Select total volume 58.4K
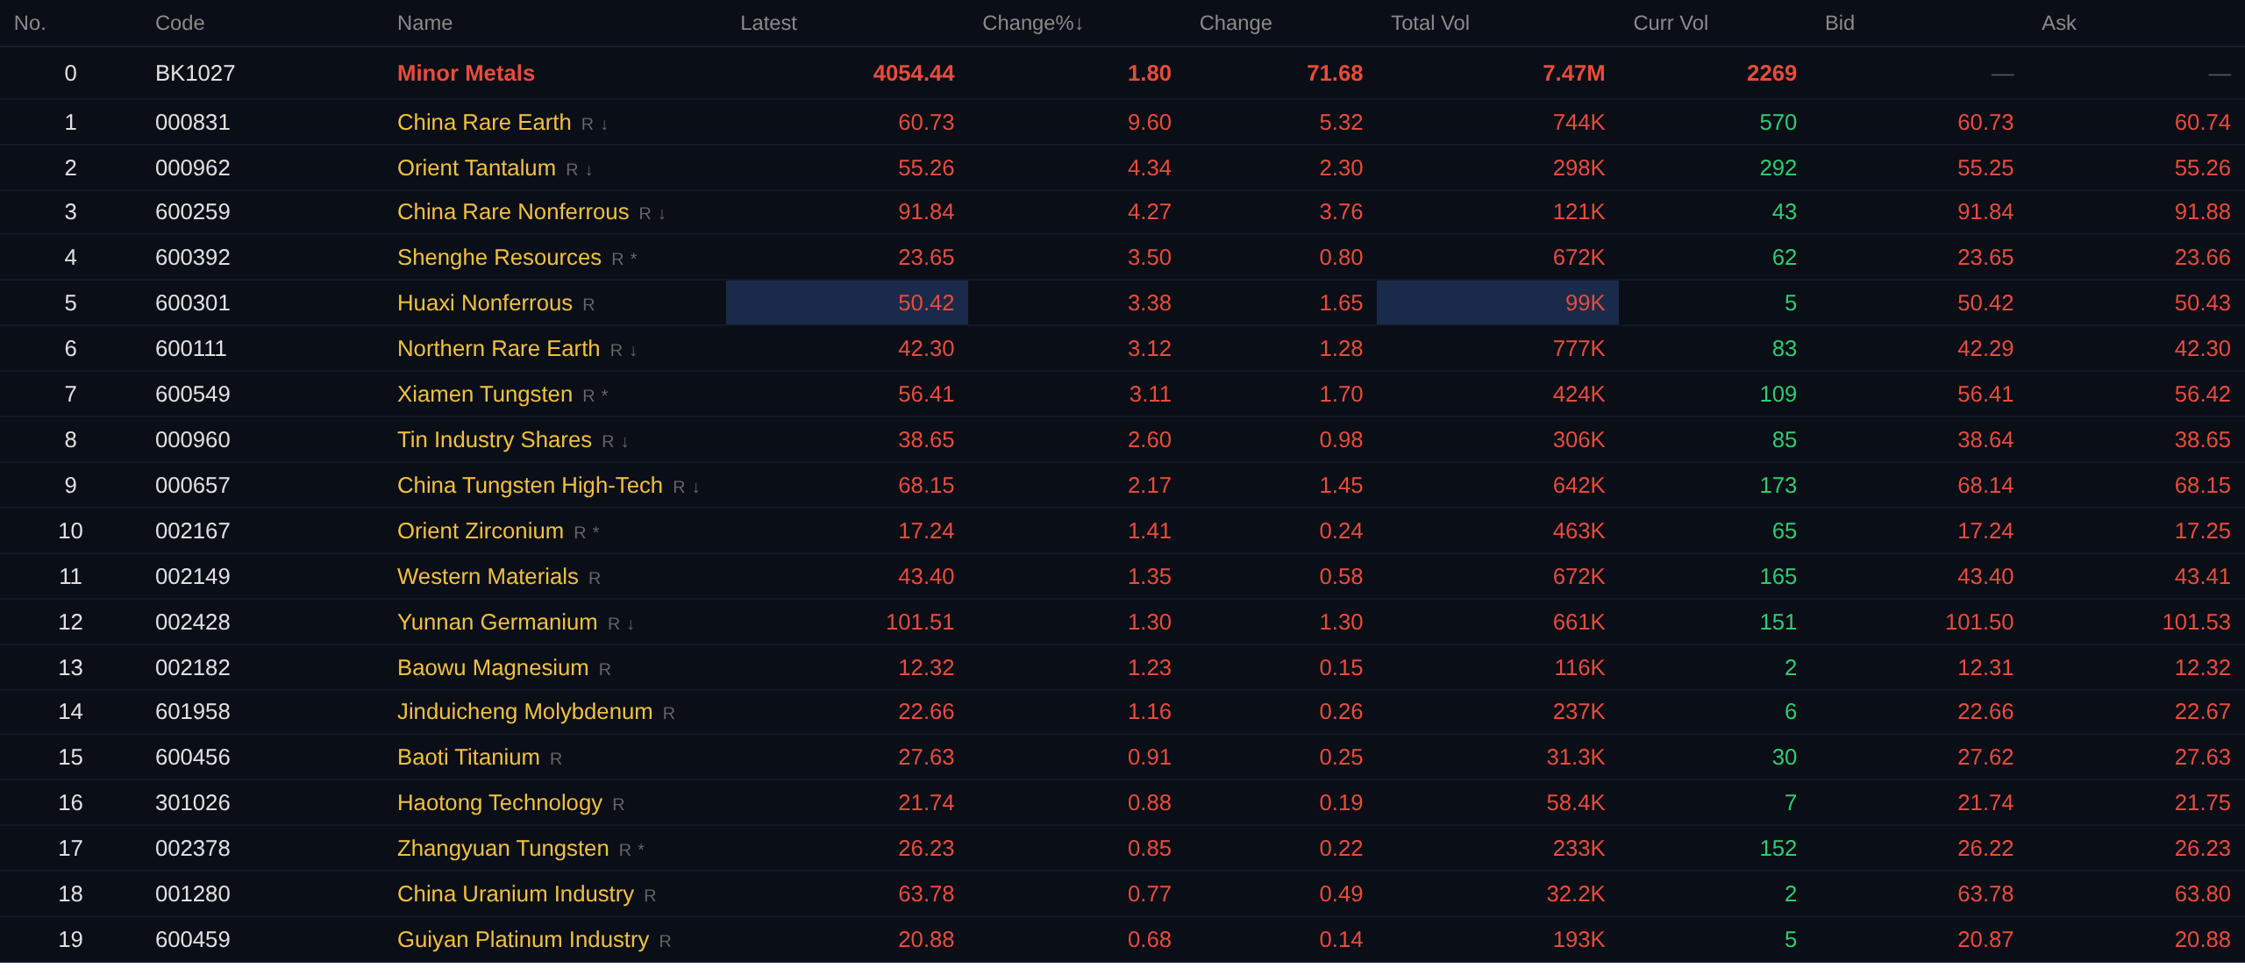Viewport: 2245px width, 975px height. click(1576, 803)
